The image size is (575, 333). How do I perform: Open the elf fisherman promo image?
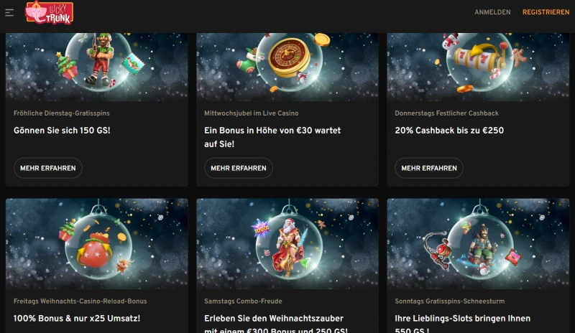(x=97, y=67)
